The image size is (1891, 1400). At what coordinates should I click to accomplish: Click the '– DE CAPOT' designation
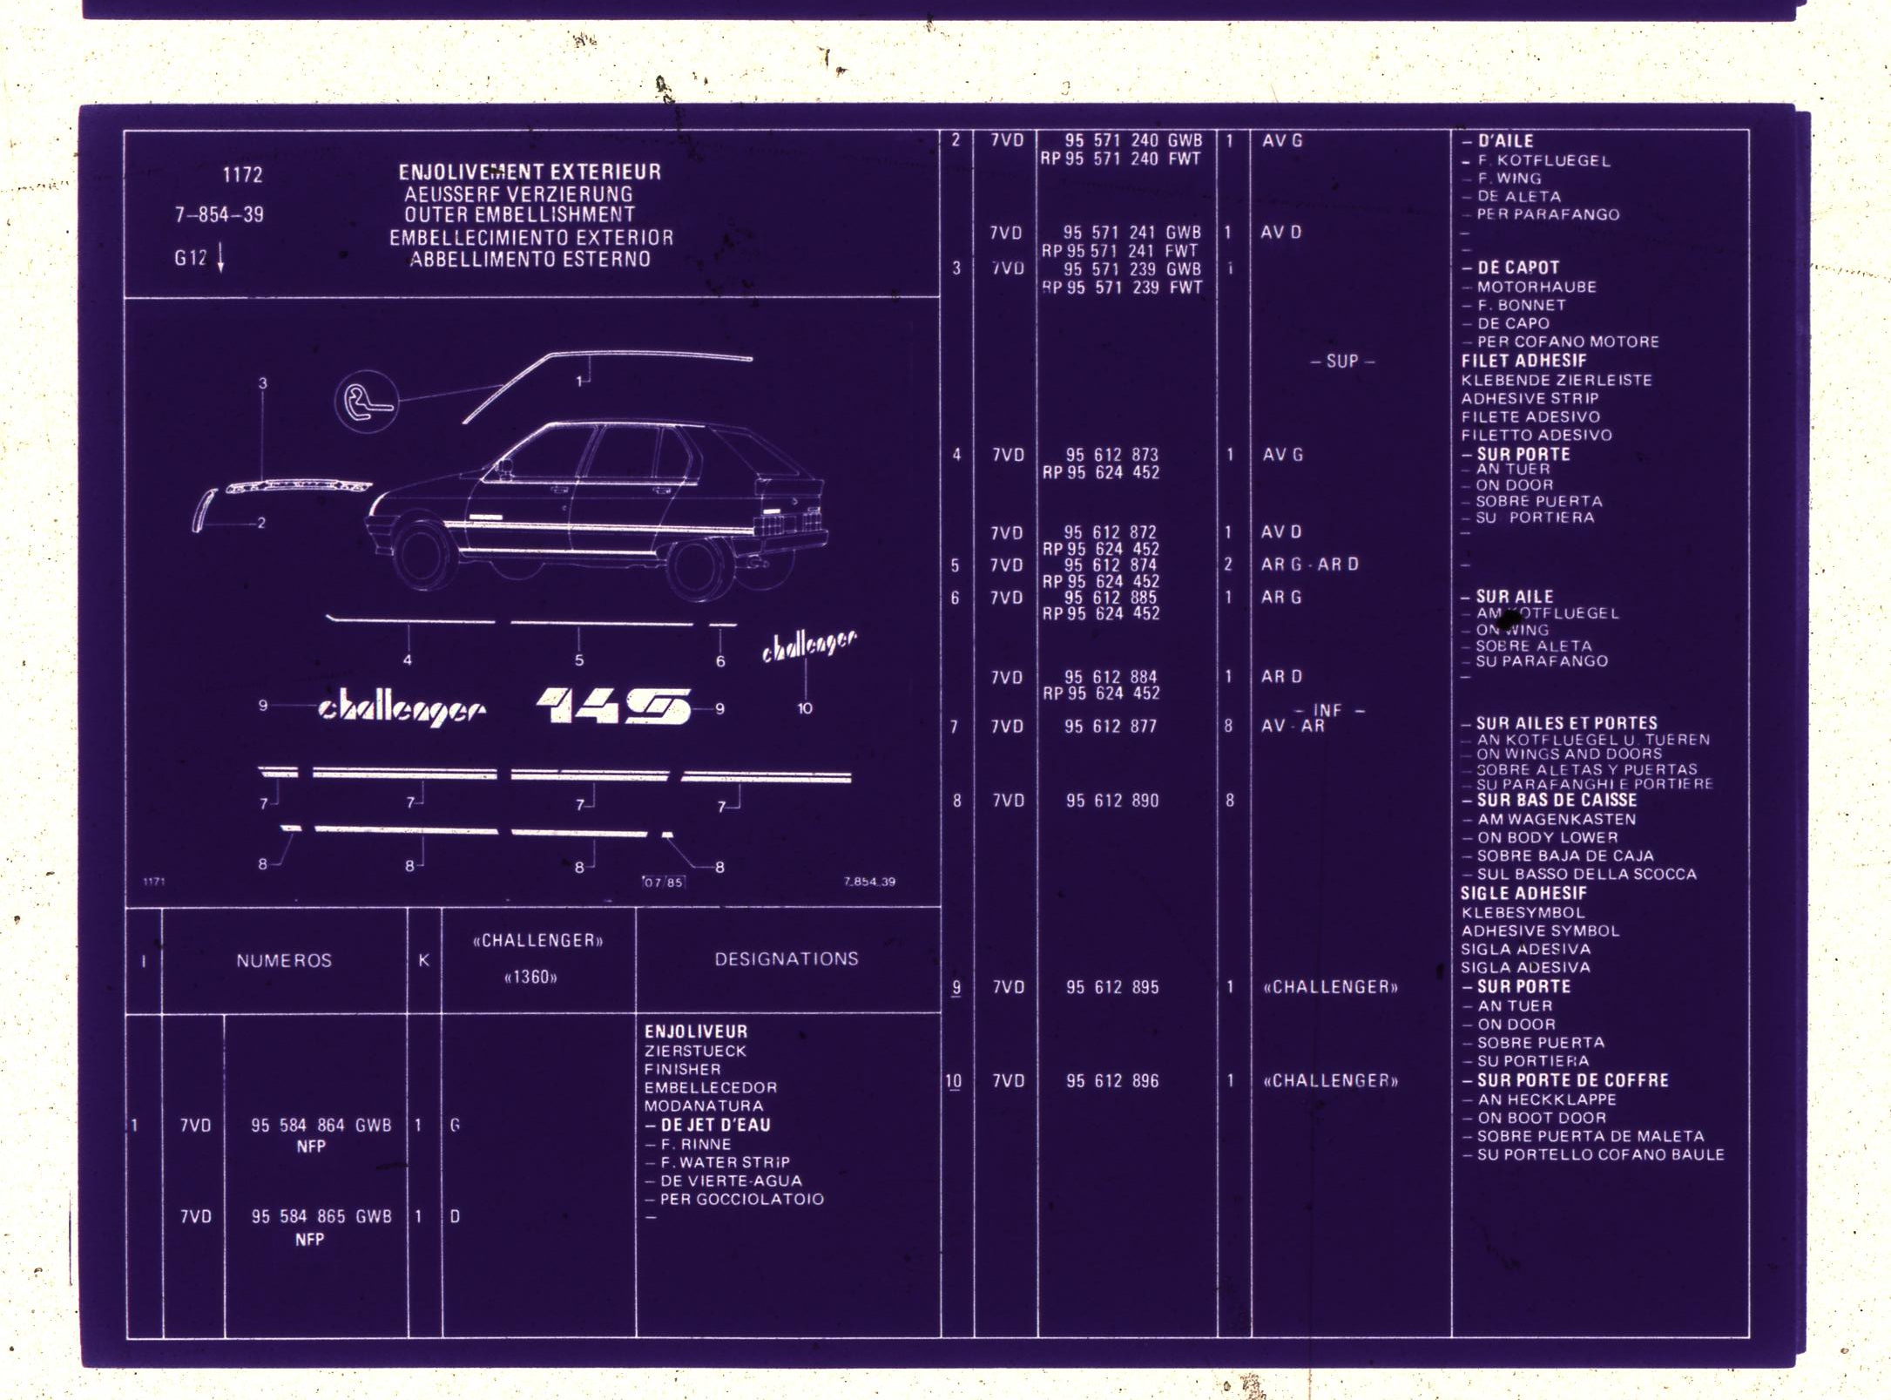point(1511,267)
